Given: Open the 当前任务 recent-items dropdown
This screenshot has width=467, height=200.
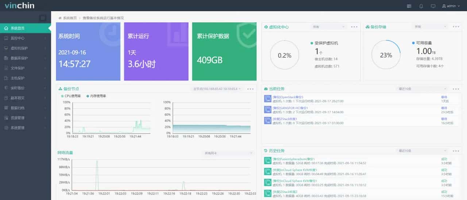Looking at the screenshot, I should (x=422, y=89).
